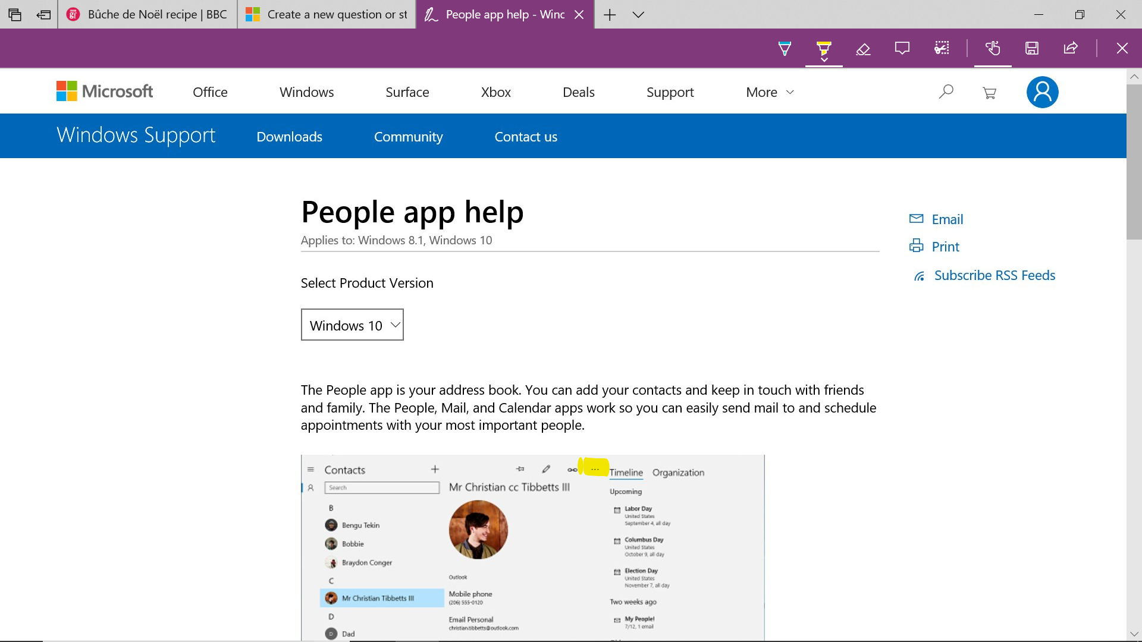Close the People app help tab
This screenshot has height=642, width=1142.
click(x=579, y=14)
